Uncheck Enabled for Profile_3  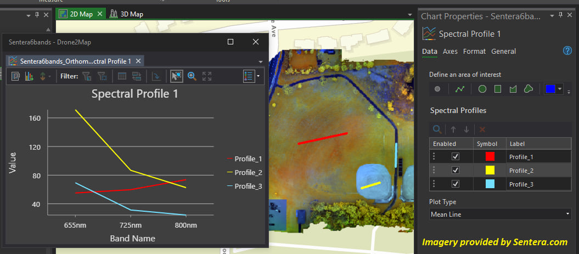click(x=456, y=184)
